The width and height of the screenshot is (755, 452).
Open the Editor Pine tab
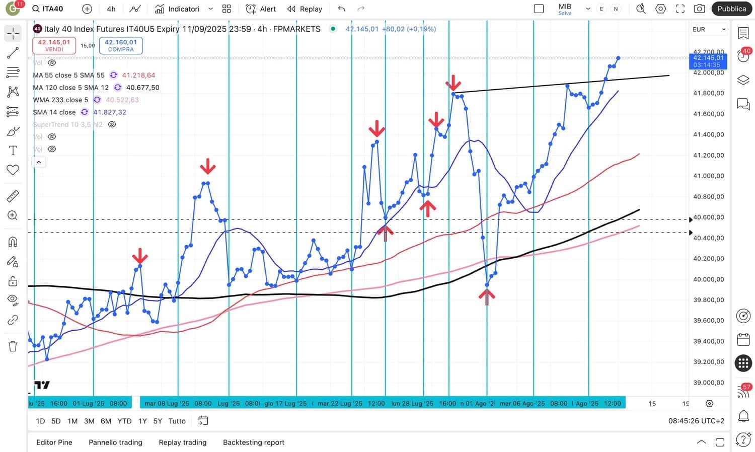(54, 442)
